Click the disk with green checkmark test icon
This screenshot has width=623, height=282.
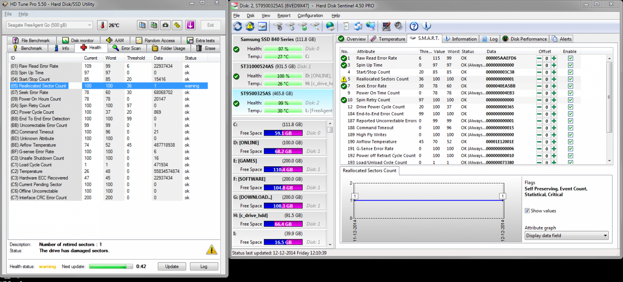tap(303, 26)
